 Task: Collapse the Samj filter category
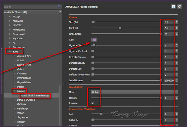click(x=10, y=52)
